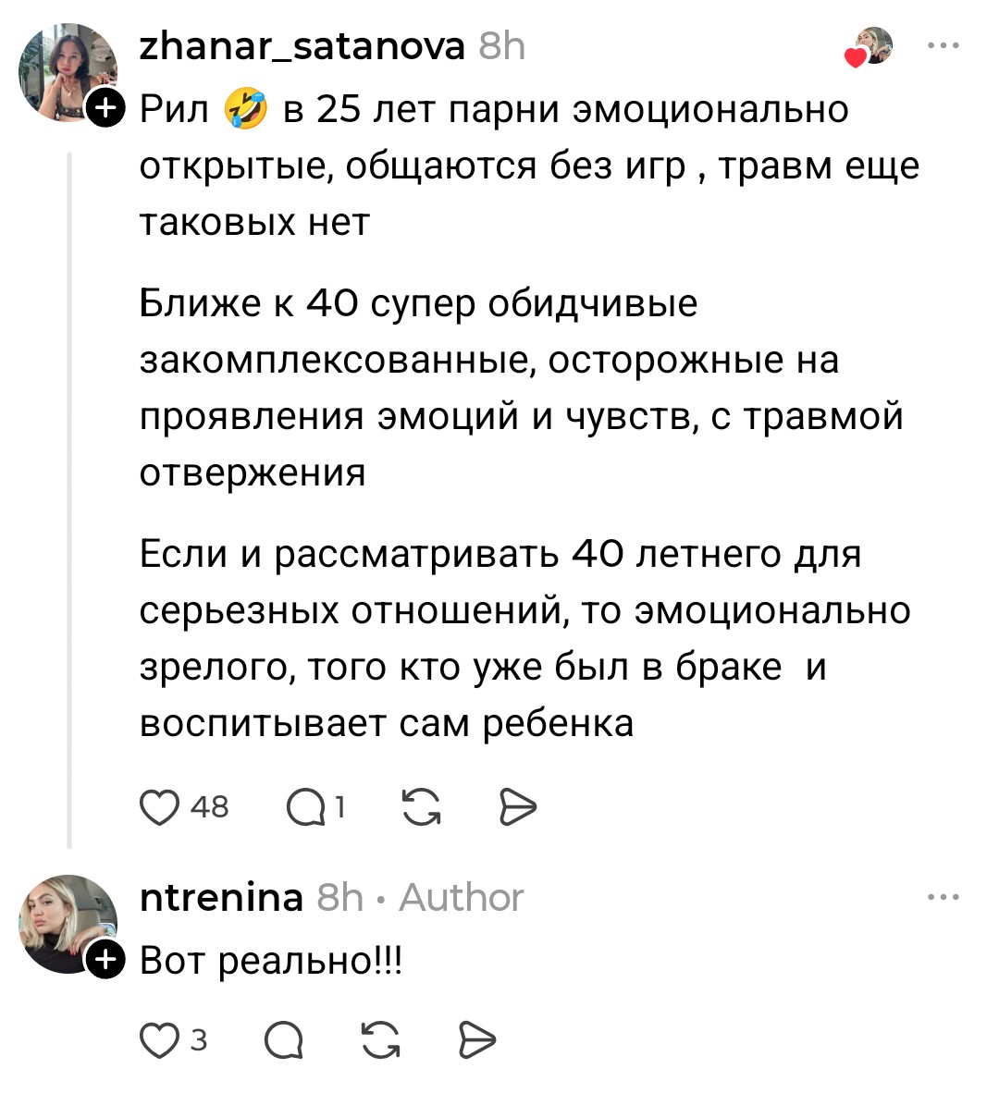Open ntrenina's profile via username
The image size is (999, 1093).
click(x=221, y=897)
